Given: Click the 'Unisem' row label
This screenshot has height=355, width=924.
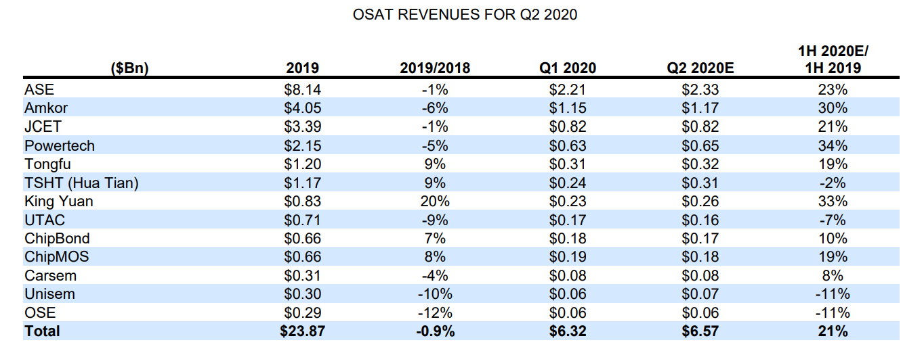Looking at the screenshot, I should coord(49,294).
